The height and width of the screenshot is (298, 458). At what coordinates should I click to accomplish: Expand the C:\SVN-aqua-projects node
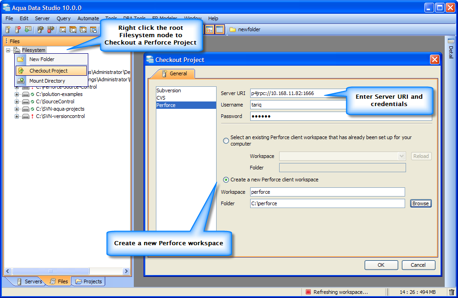tap(17, 109)
